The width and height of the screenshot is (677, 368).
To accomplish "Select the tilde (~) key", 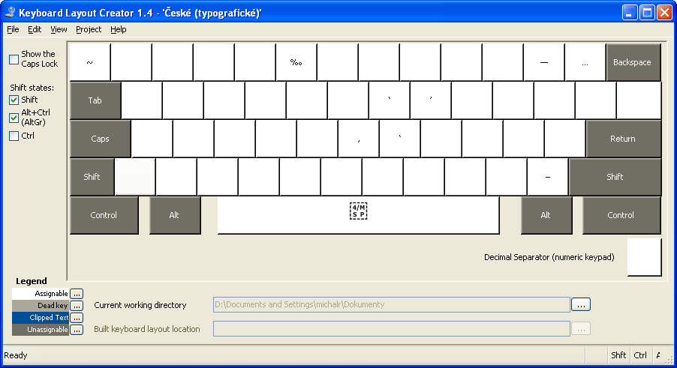I will (90, 62).
